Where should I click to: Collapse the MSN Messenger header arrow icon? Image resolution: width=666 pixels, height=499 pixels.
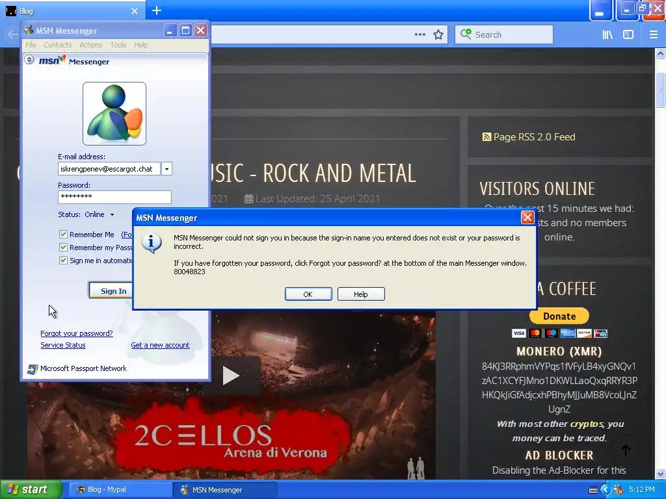(29, 59)
